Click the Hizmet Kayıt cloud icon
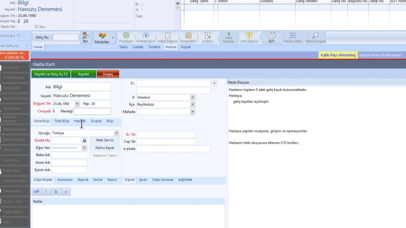 pyautogui.click(x=146, y=38)
